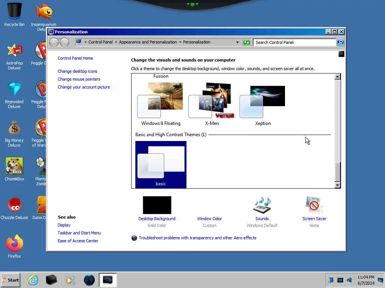Open the clock showing 11:04 PM

pyautogui.click(x=366, y=280)
